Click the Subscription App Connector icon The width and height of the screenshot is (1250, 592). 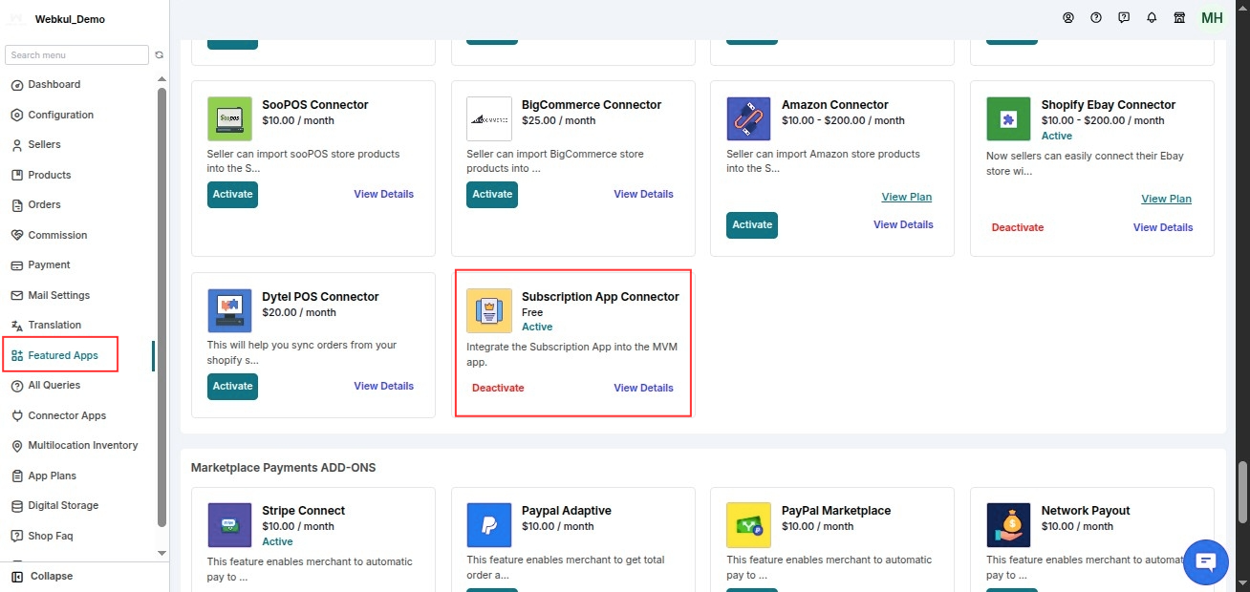[489, 310]
